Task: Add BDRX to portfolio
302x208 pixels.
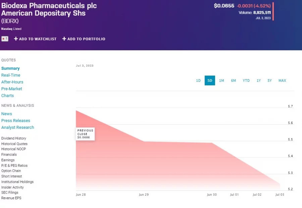Action: [84, 39]
